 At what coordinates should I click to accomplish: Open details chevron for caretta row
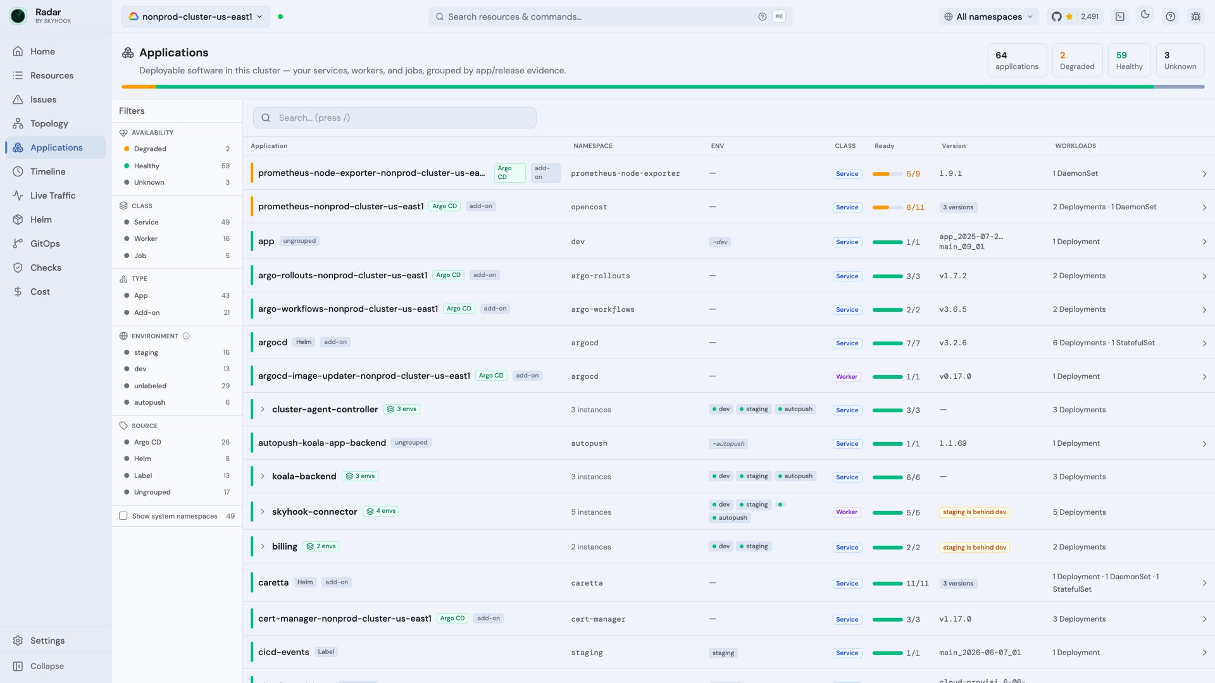point(1204,583)
